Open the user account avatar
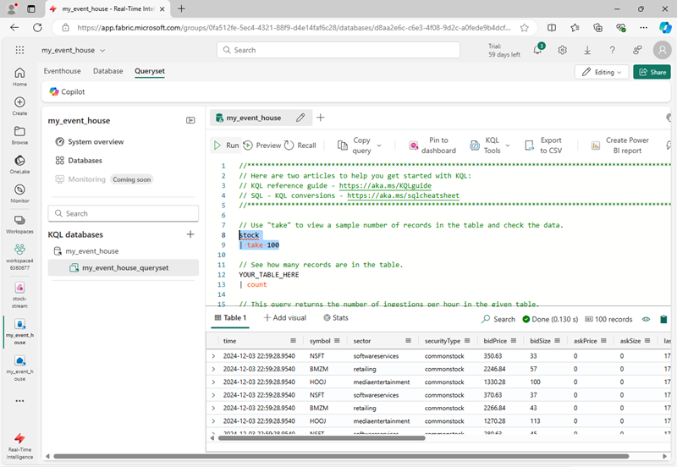The height and width of the screenshot is (467, 677). click(x=662, y=50)
